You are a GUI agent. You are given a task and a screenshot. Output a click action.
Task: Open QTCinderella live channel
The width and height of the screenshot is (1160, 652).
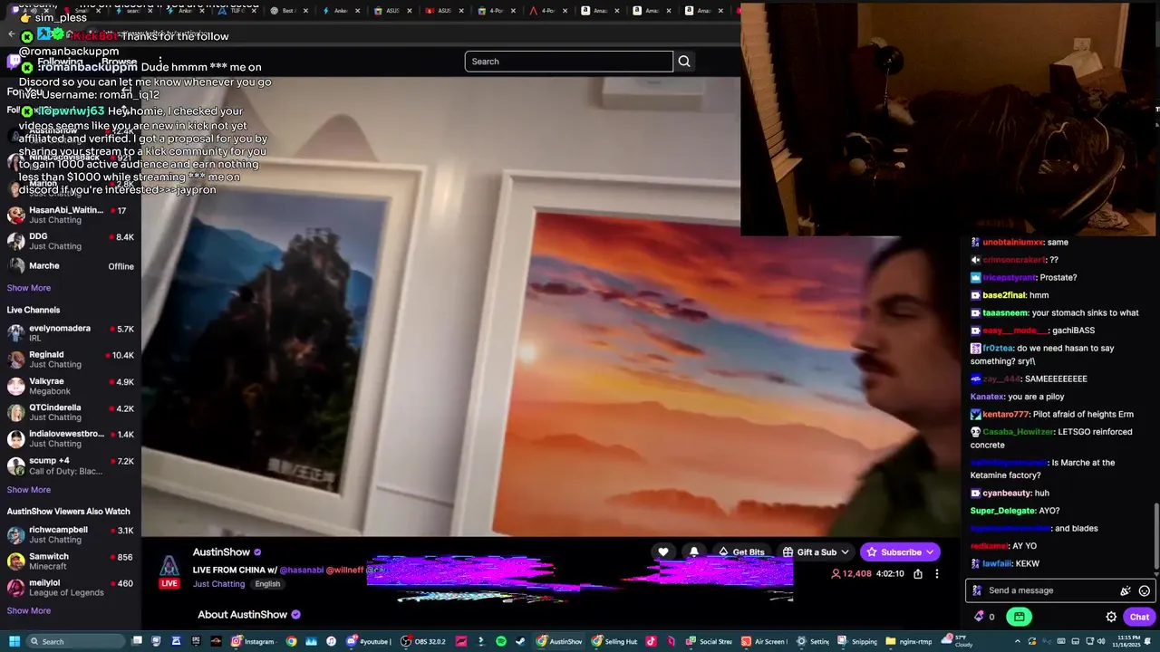[x=71, y=412]
